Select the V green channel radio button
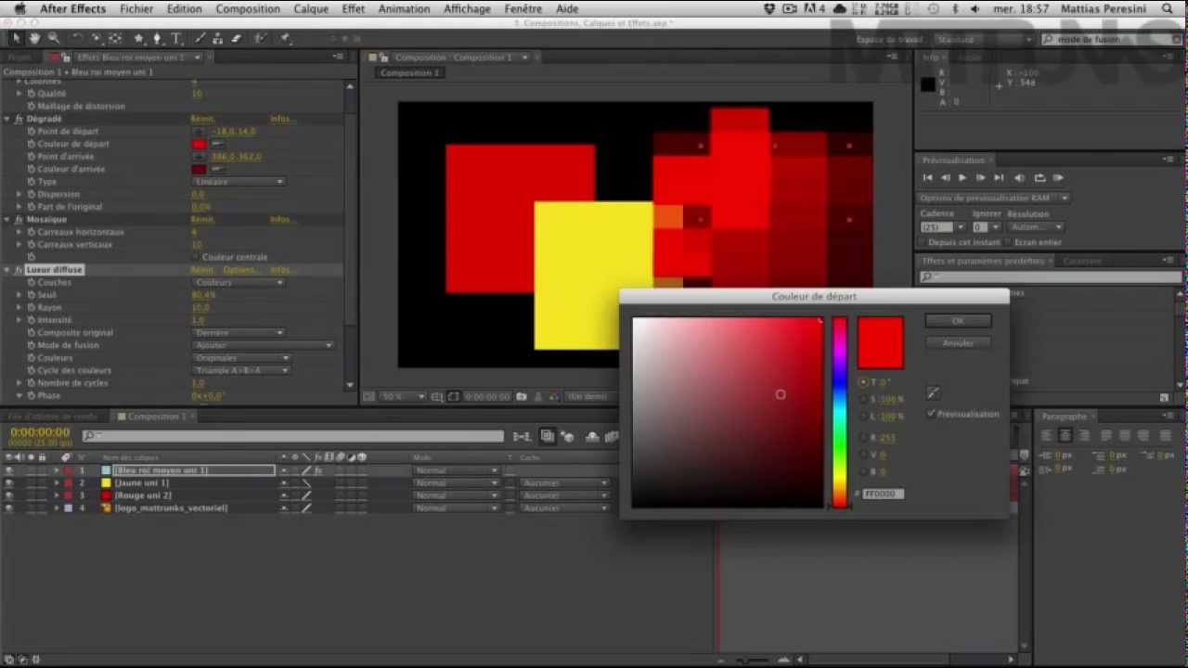This screenshot has height=668, width=1188. (863, 455)
